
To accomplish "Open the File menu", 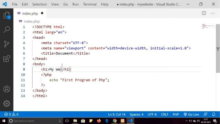I will click(14, 4).
